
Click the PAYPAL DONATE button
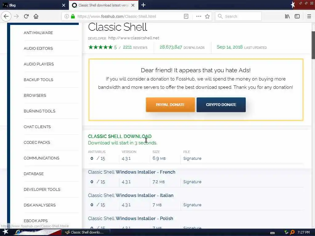pos(170,104)
